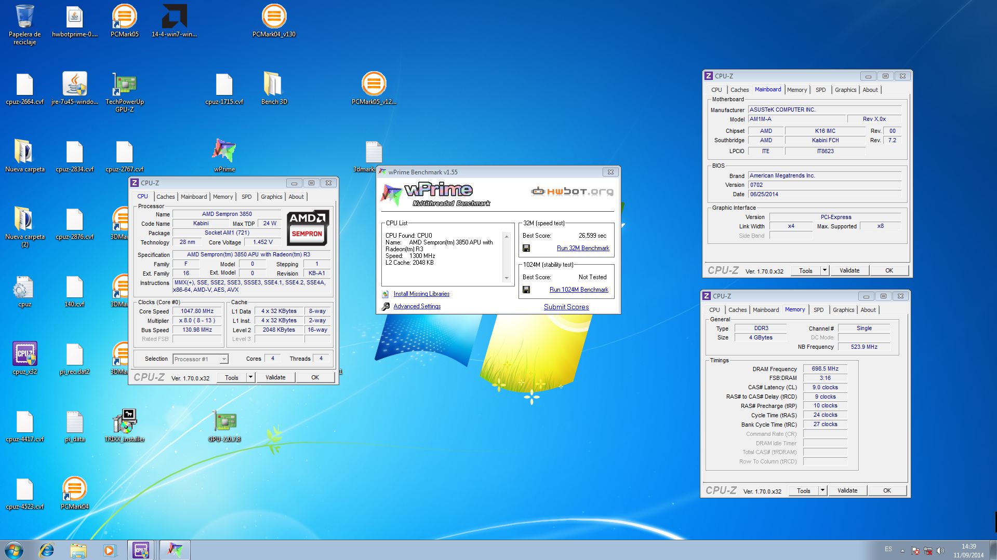
Task: Click ES language indicator in taskbar
Action: pos(888,549)
